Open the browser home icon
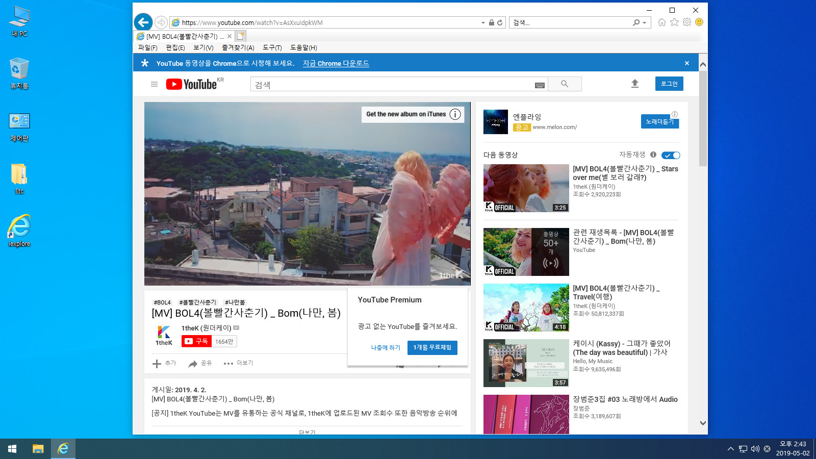The height and width of the screenshot is (459, 816). click(x=662, y=22)
